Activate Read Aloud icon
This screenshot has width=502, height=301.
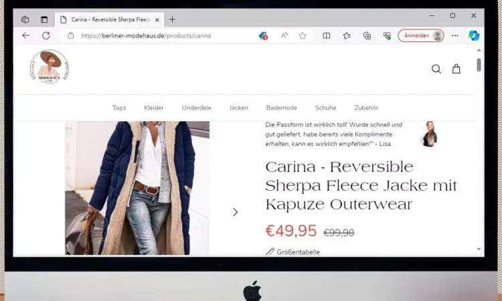284,35
